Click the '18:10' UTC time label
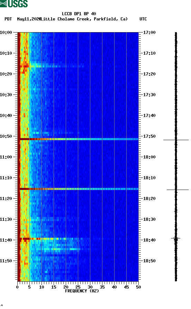 coord(149,178)
